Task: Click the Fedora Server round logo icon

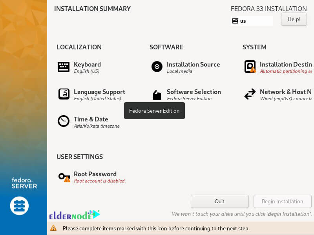Action: point(19,206)
